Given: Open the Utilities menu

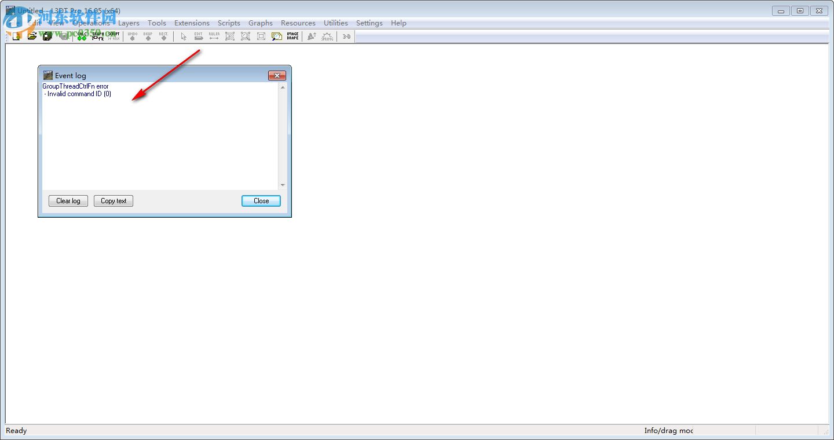Looking at the screenshot, I should tap(336, 23).
